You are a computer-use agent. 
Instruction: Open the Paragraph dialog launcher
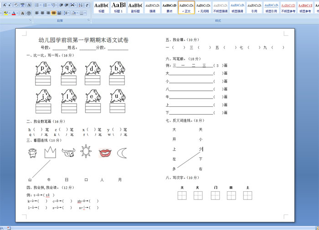88,20
